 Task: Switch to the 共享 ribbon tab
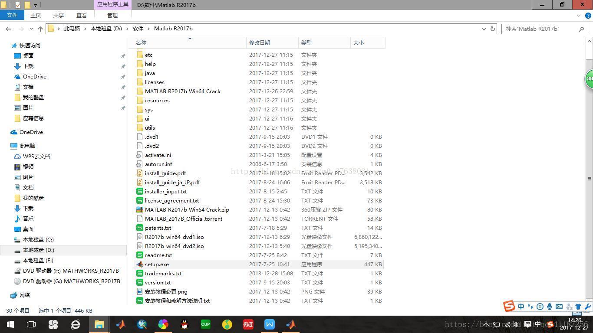59,15
